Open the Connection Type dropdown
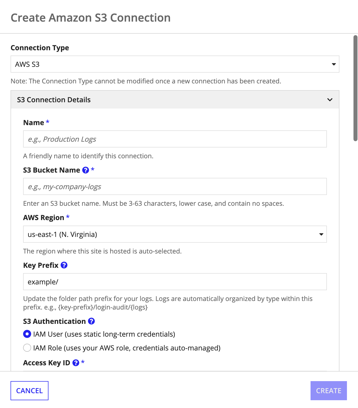 coord(175,64)
